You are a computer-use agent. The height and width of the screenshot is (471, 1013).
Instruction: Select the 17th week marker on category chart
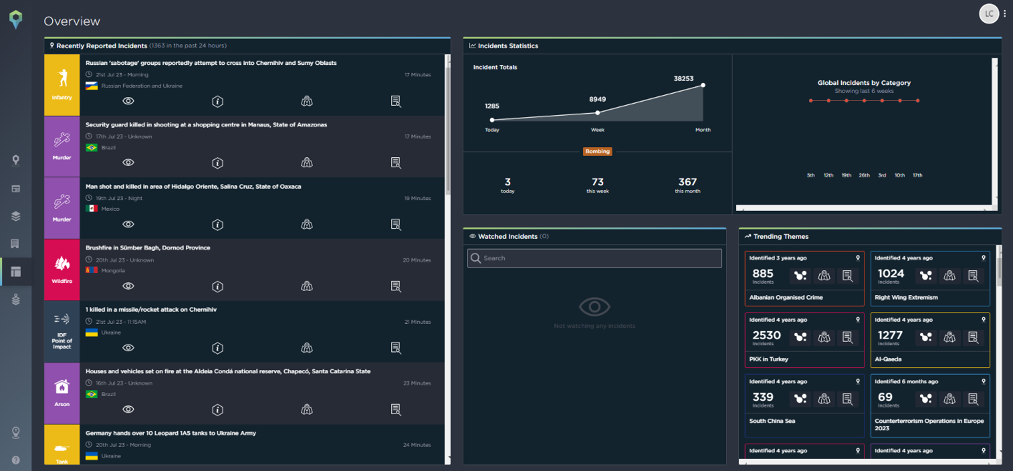point(917,101)
